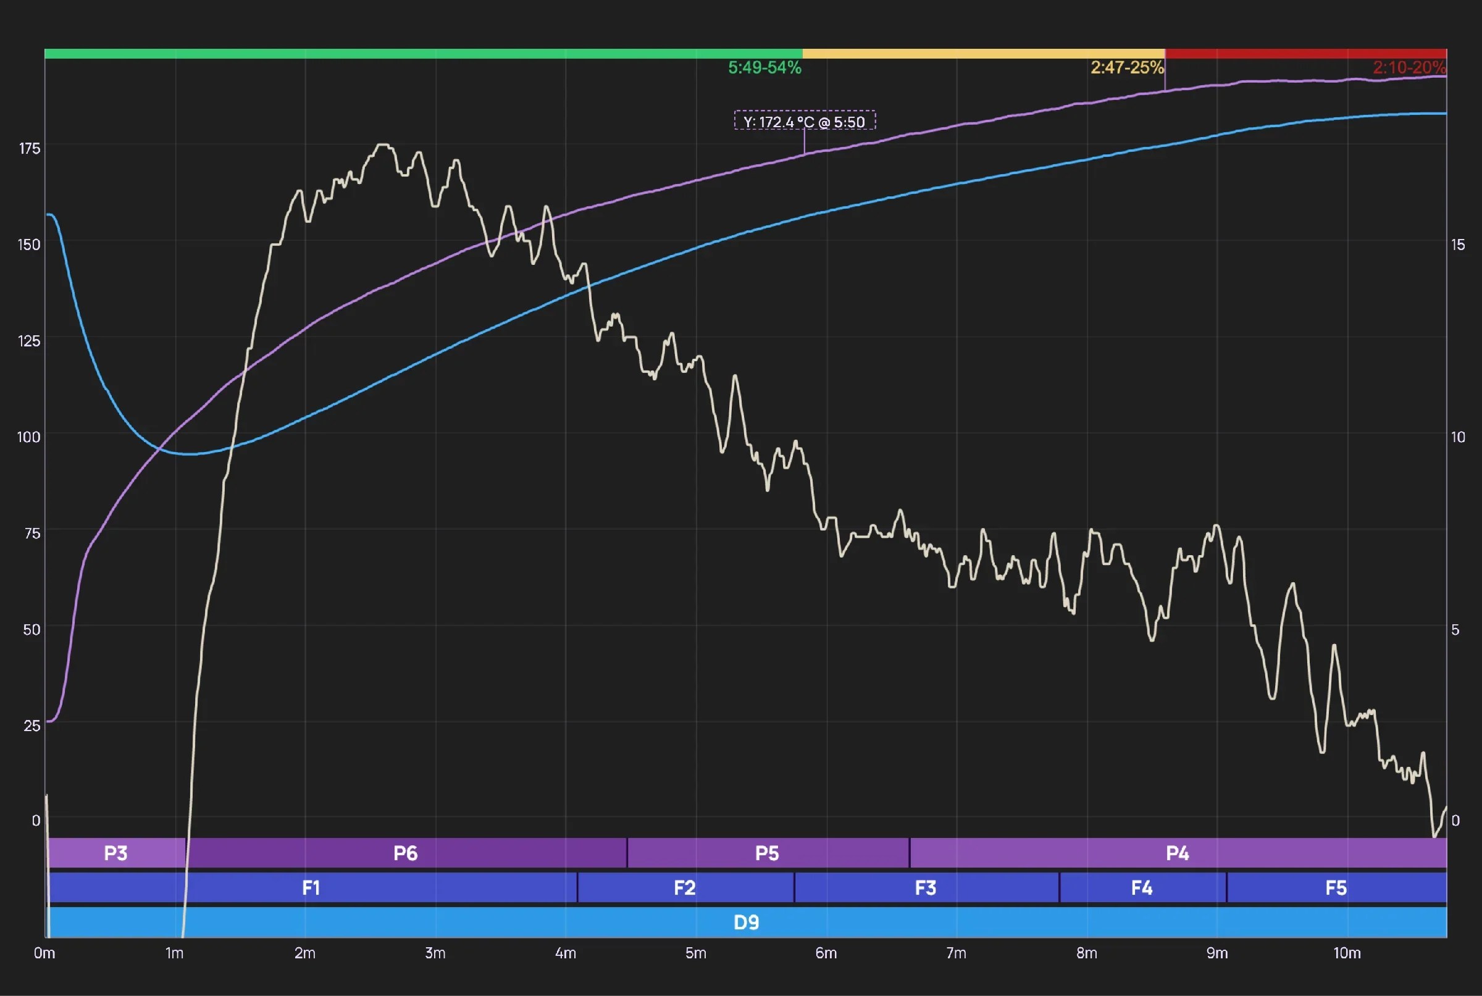Screen dimensions: 1482x996
Task: Select the P6 power segment
Action: 405,853
